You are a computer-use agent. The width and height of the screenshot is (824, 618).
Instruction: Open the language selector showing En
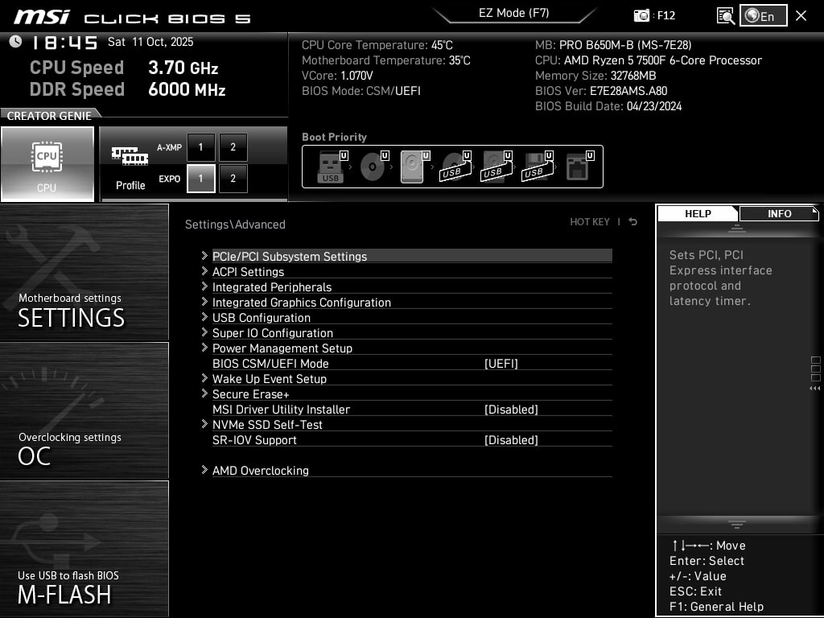tap(763, 16)
